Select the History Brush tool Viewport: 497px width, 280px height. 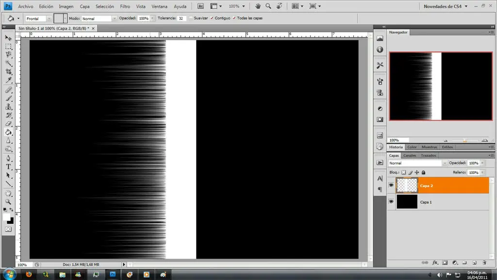pos(8,115)
